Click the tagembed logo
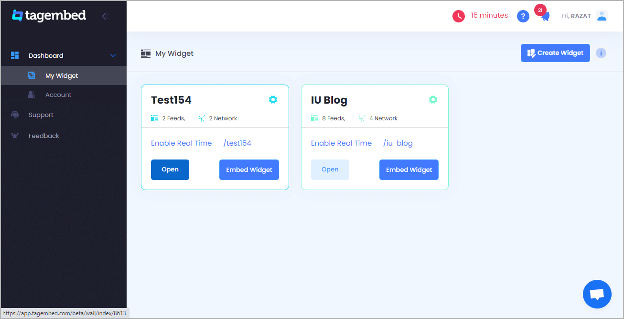 49,15
